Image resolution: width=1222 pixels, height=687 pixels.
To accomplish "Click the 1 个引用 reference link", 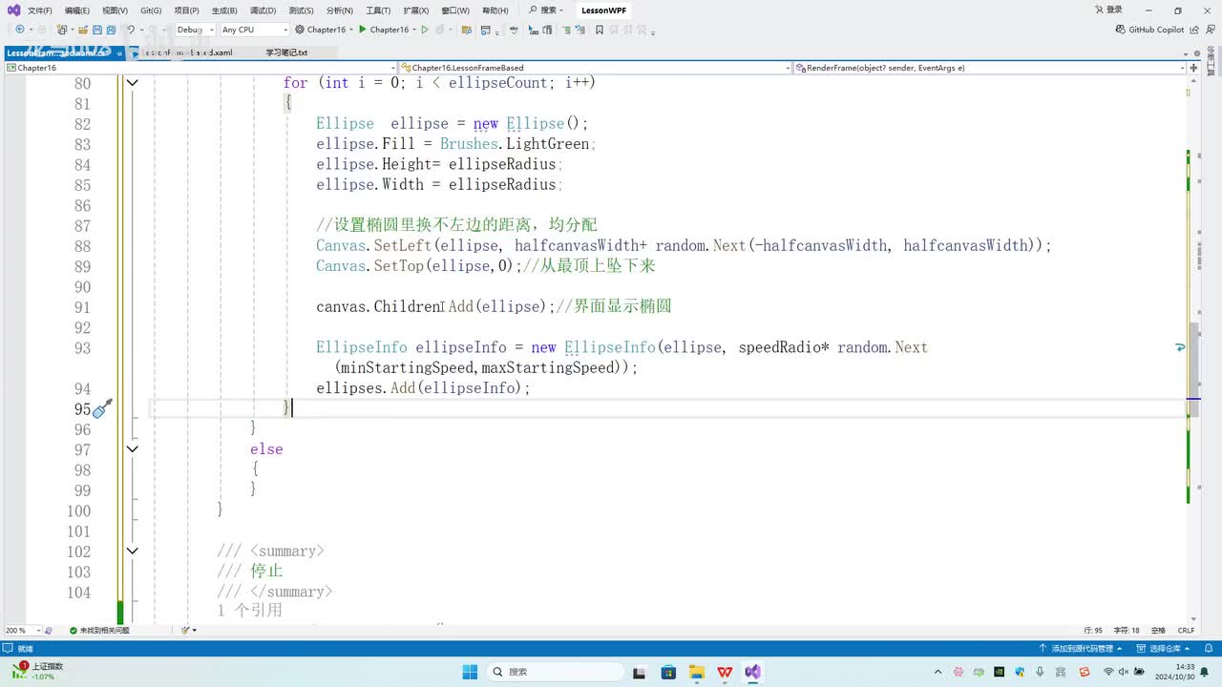I will tap(250, 610).
